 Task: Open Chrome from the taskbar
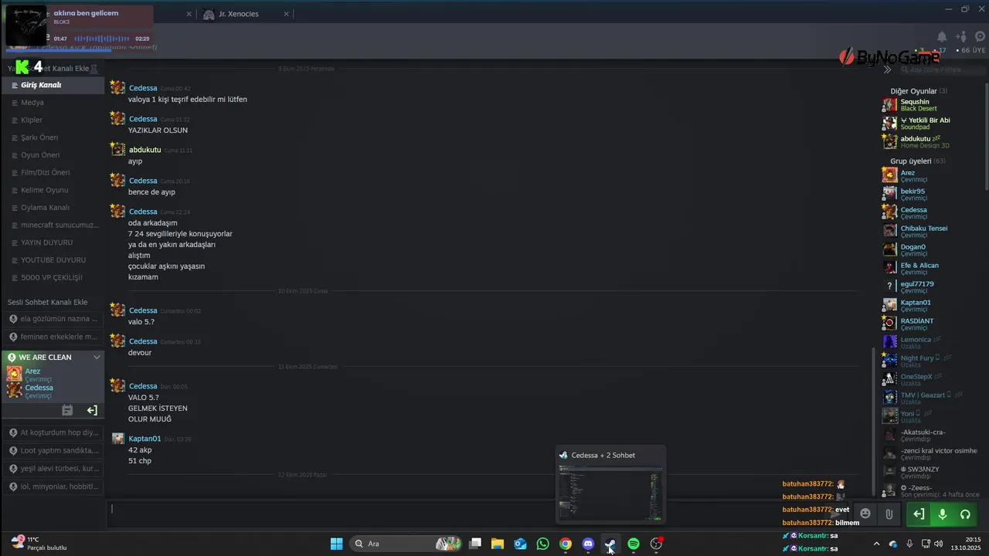tap(566, 544)
